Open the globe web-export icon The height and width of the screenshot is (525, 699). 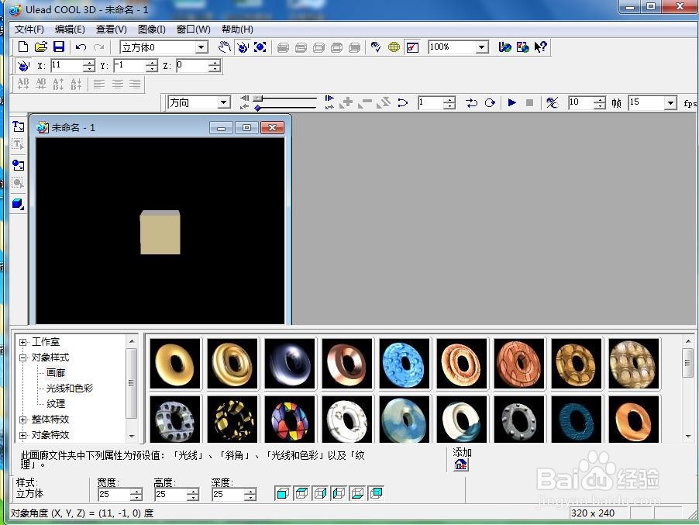394,47
